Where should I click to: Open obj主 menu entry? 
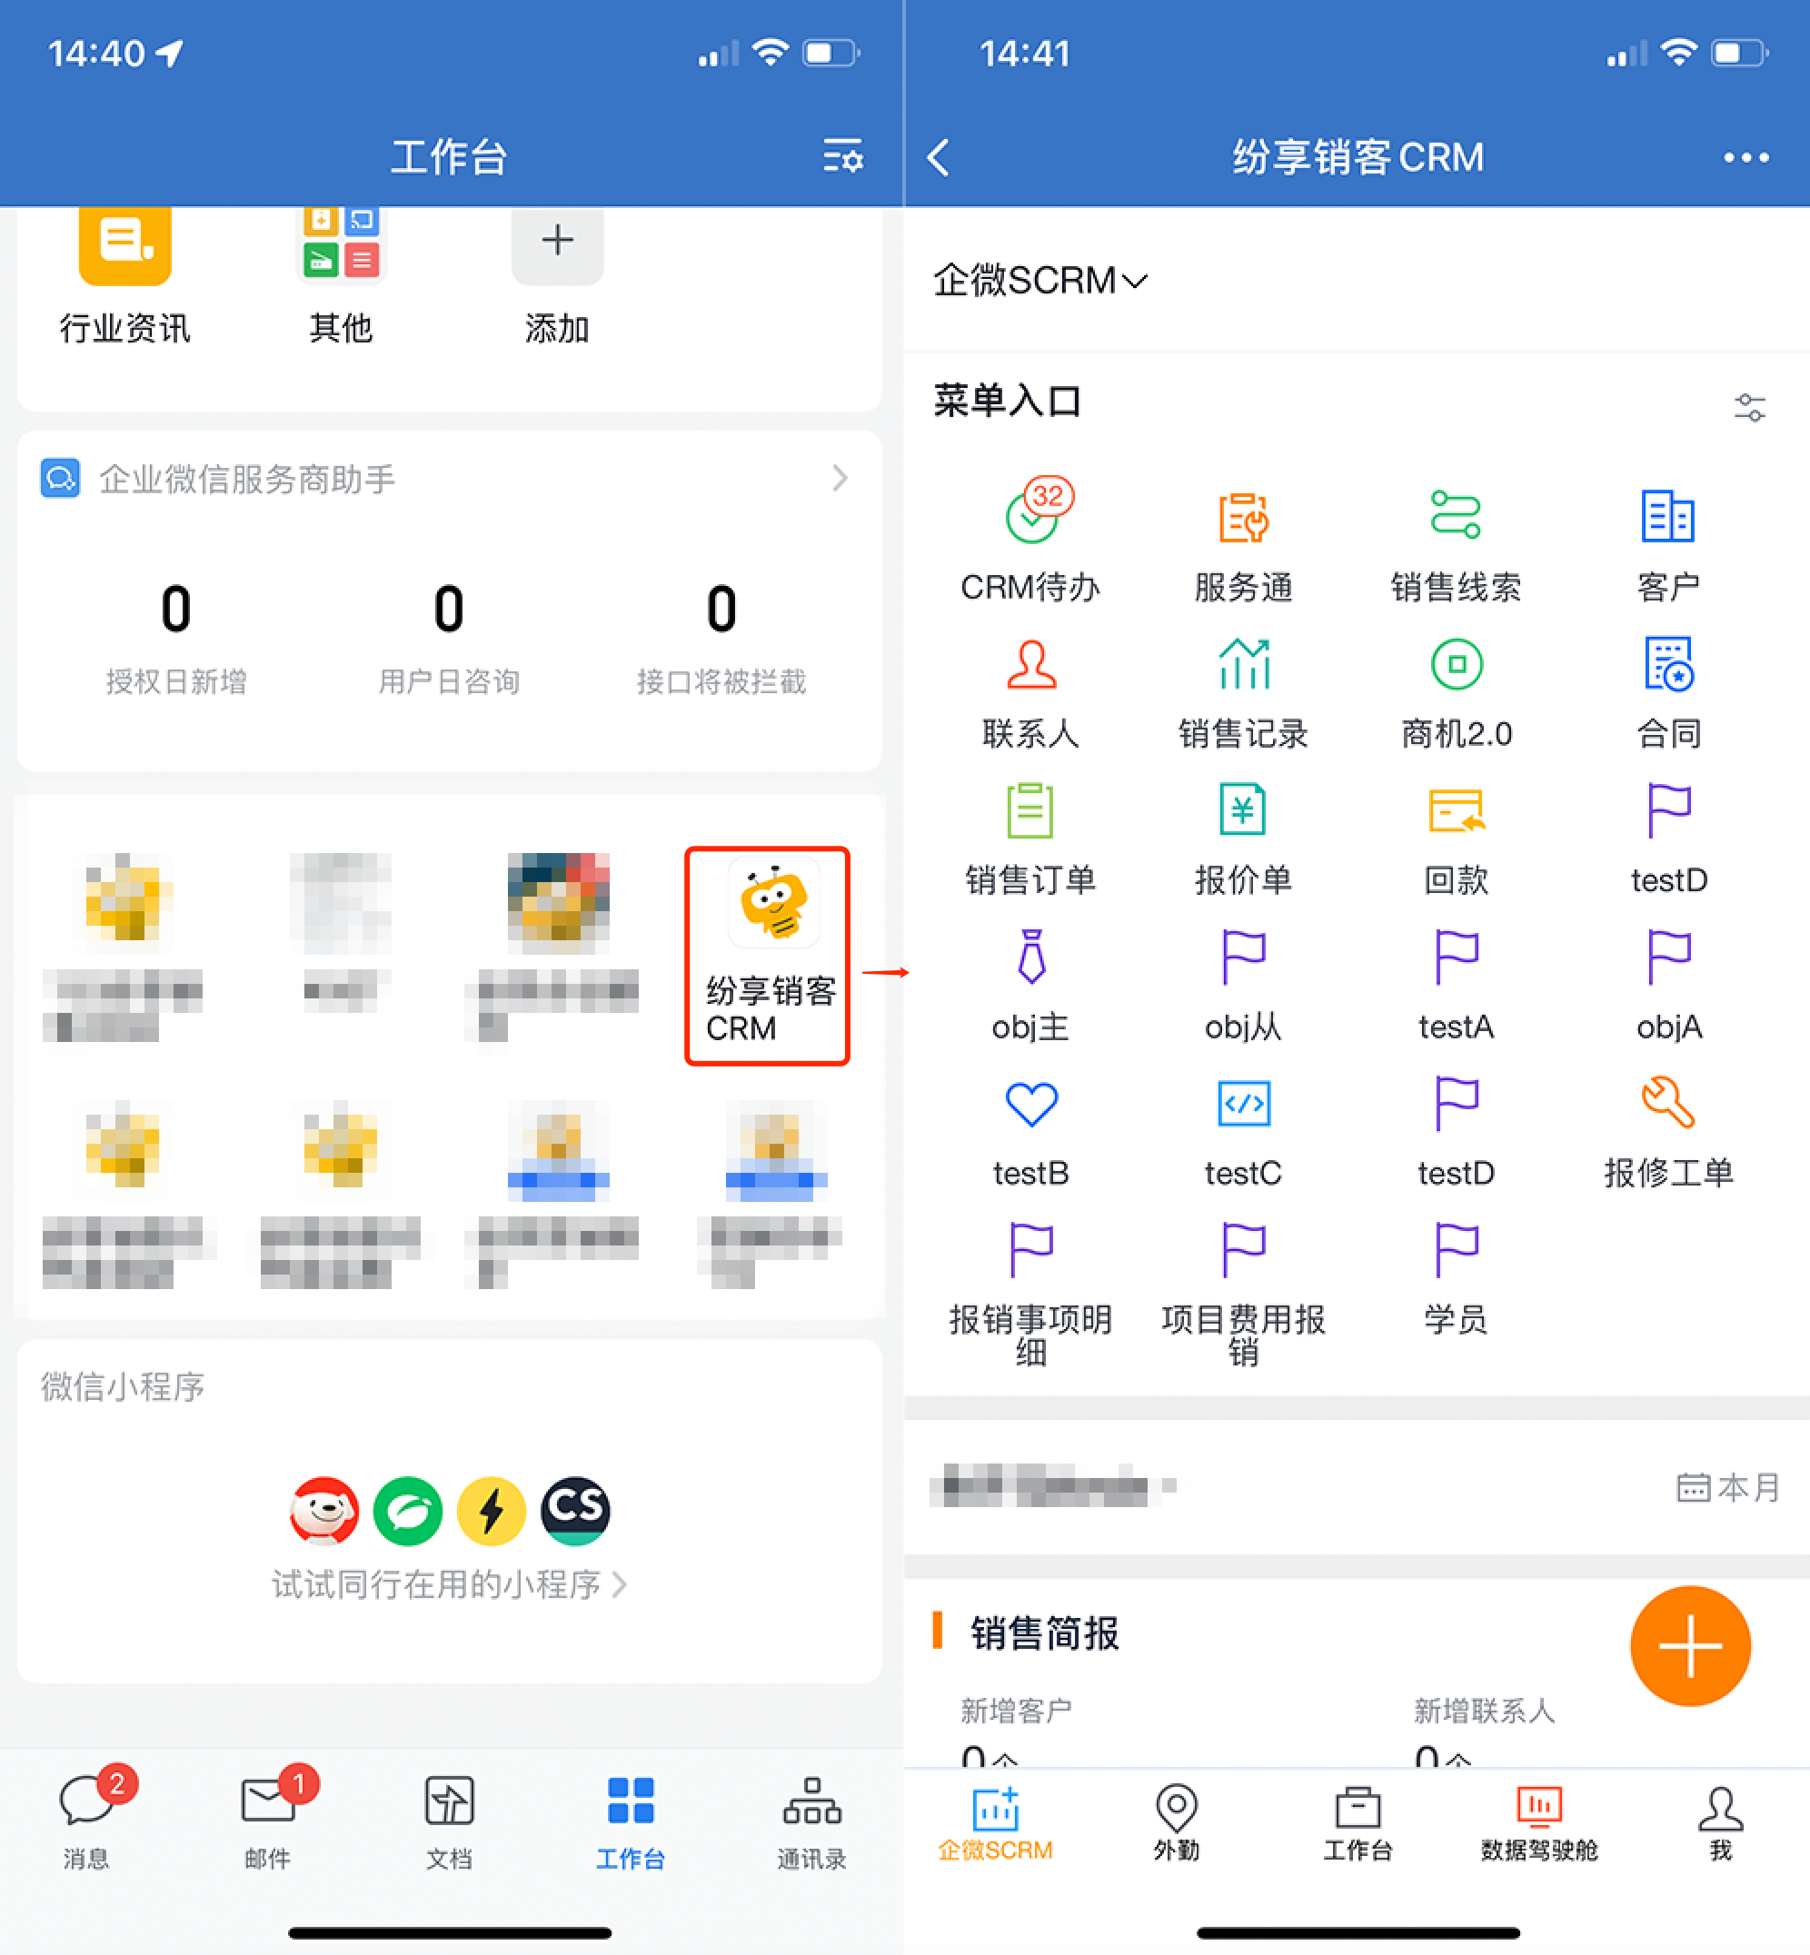1030,986
